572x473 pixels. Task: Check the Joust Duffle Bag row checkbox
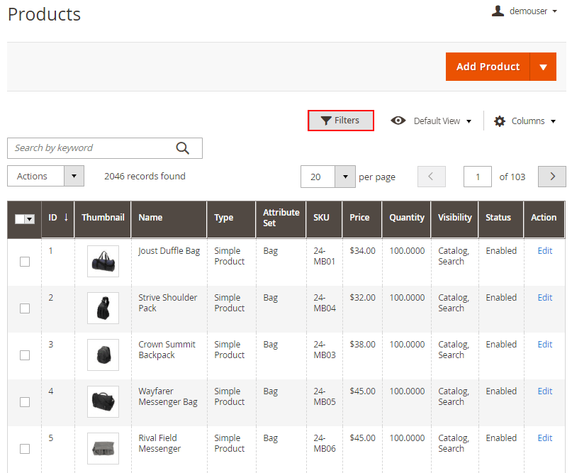click(25, 262)
